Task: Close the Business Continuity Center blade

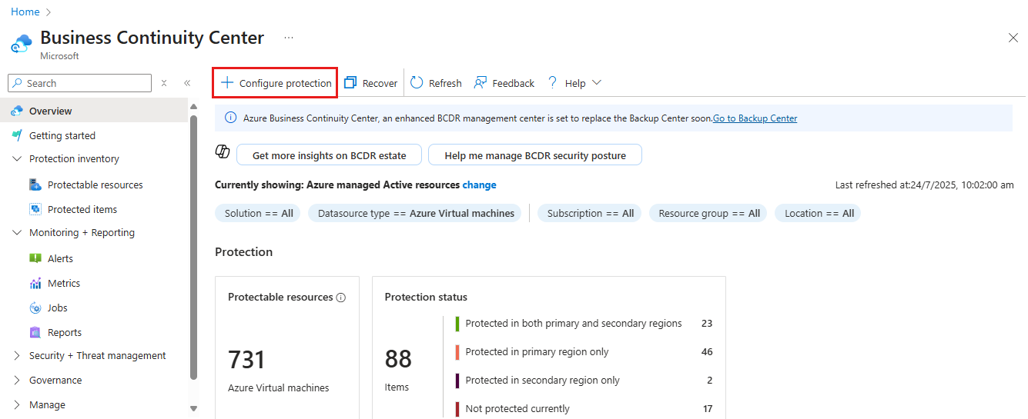Action: pyautogui.click(x=1013, y=38)
